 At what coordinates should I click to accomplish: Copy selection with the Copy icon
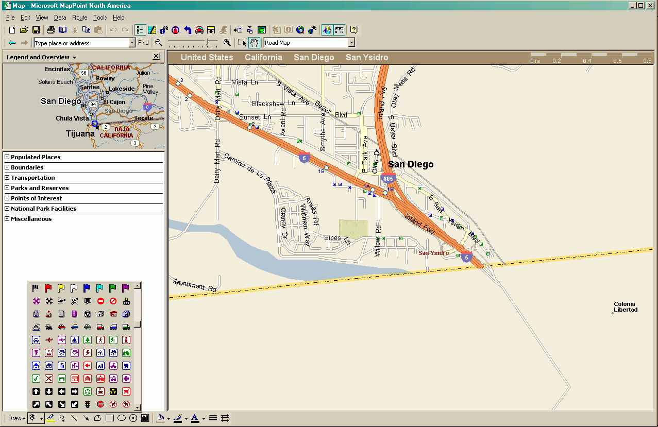(86, 30)
